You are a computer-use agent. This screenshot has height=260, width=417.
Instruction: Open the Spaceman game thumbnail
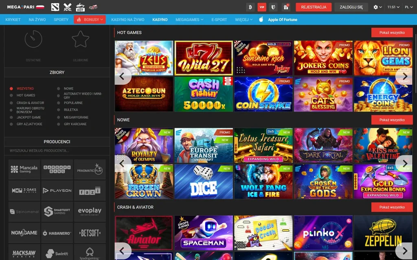[204, 233]
